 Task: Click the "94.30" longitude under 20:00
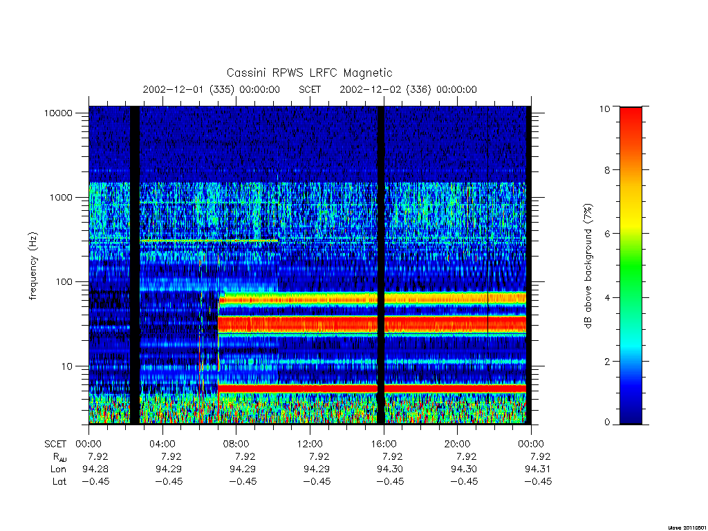464,469
